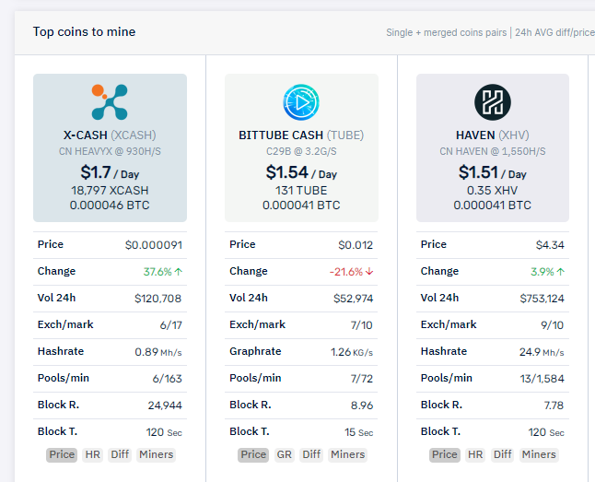Select Price tab under BitTube Cash card
595x482 pixels.
pyautogui.click(x=253, y=454)
